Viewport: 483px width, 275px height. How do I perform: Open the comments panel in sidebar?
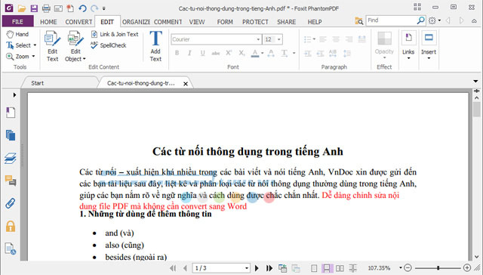pos(11,181)
